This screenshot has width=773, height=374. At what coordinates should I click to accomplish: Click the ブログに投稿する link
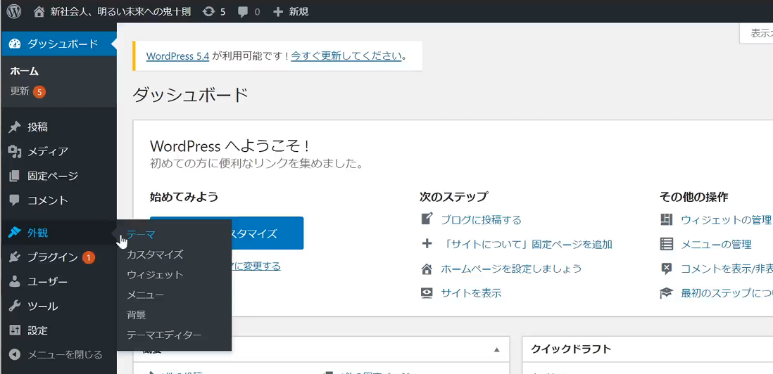(481, 219)
